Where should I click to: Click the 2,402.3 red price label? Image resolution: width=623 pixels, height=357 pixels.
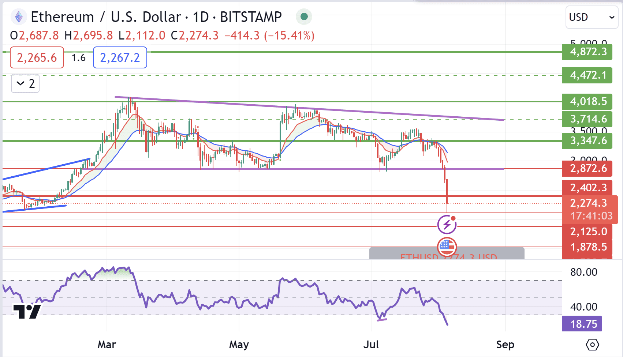[587, 188]
